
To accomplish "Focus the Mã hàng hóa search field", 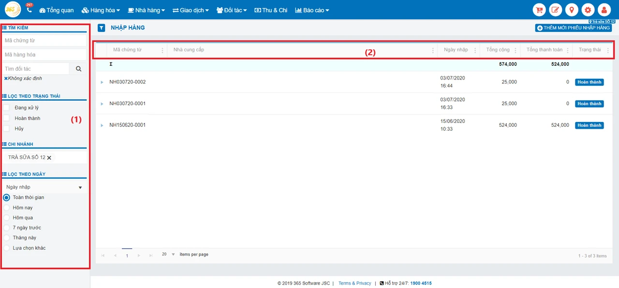I will click(44, 55).
